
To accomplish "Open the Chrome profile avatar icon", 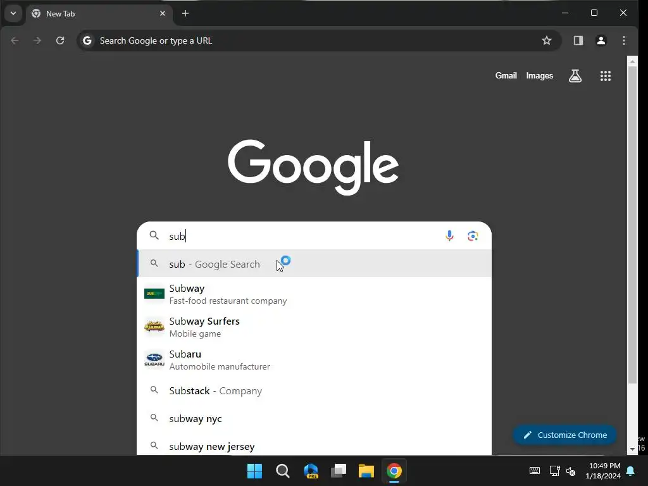I will [601, 40].
